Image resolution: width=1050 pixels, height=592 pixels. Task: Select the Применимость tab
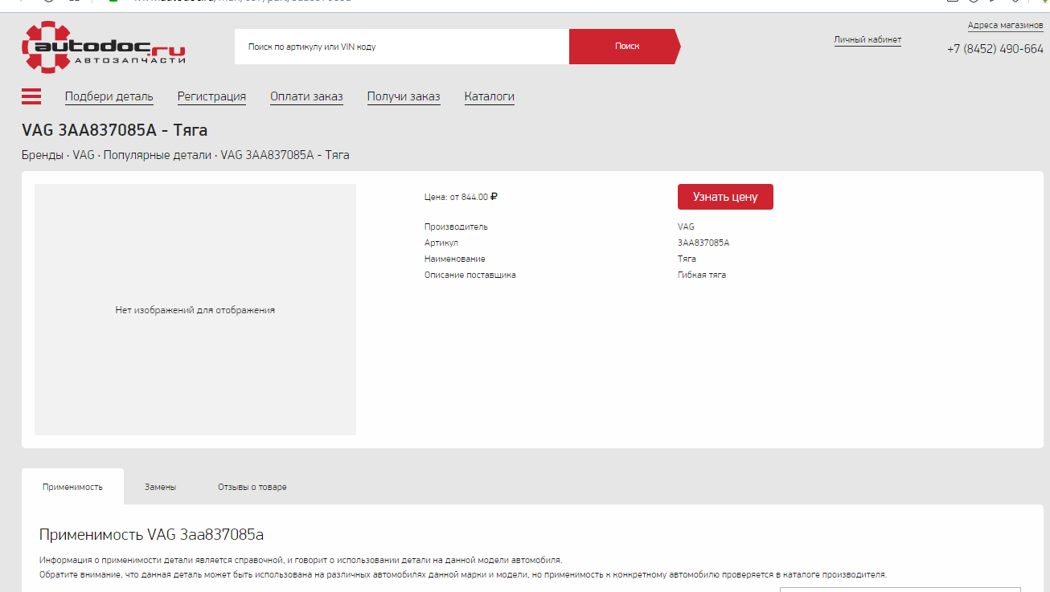click(x=72, y=487)
